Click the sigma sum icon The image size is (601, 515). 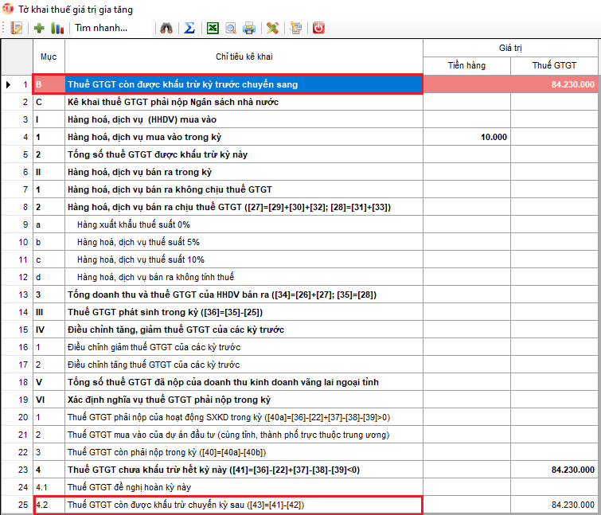pyautogui.click(x=189, y=28)
